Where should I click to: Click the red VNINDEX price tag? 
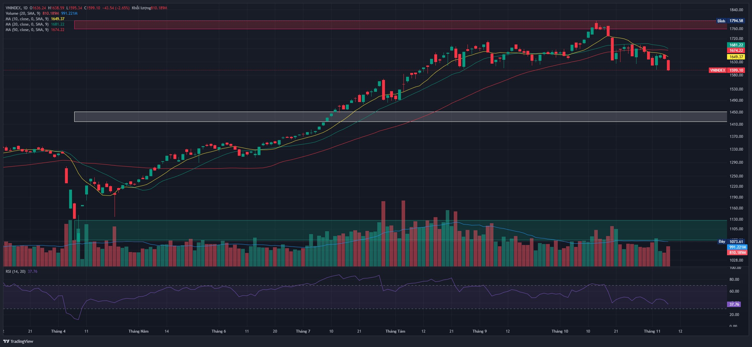click(x=718, y=70)
